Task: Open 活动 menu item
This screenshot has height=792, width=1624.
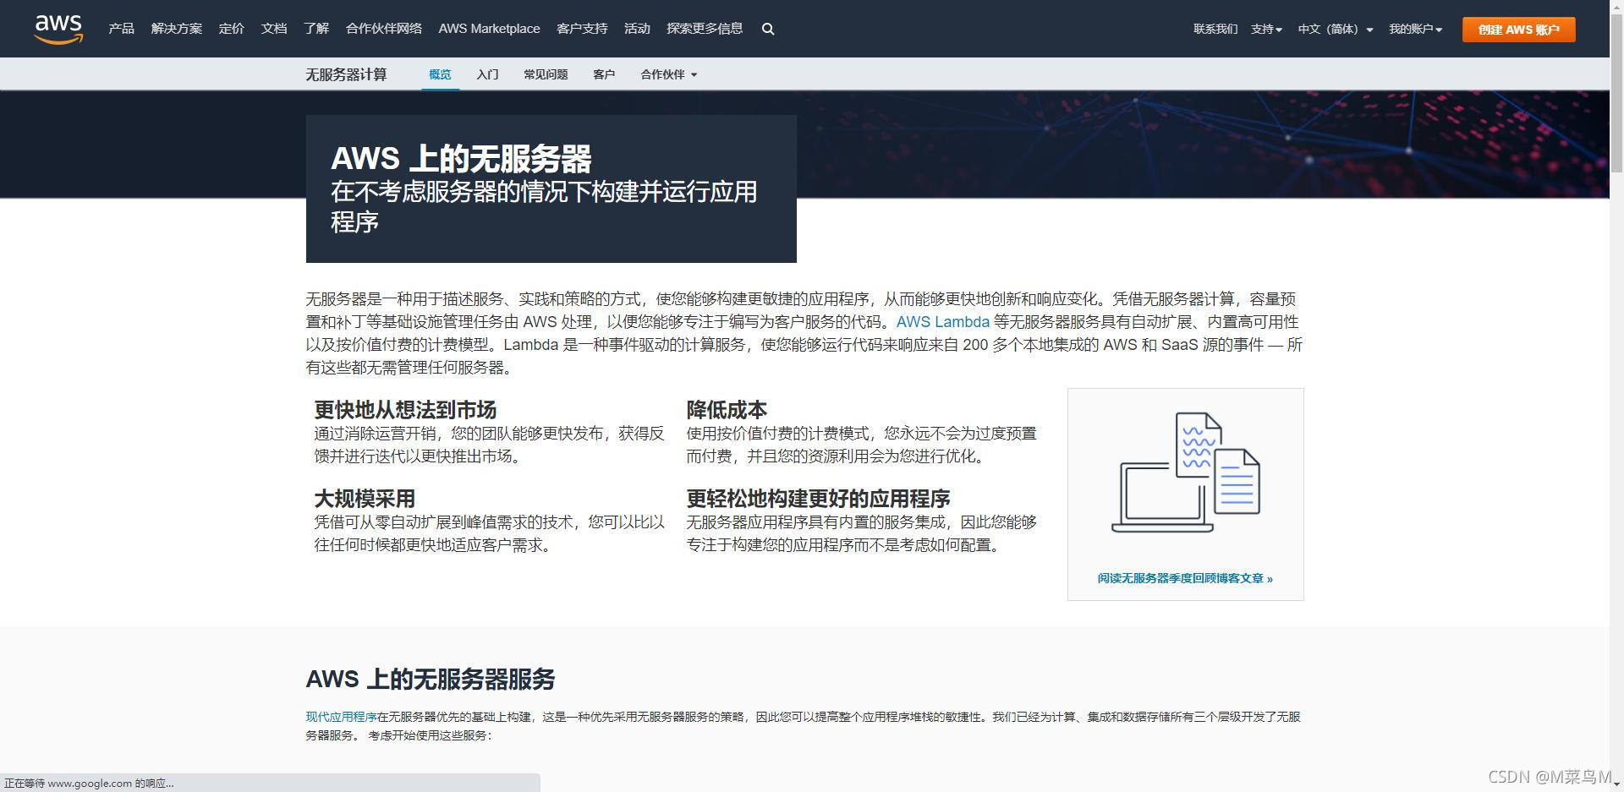Action: point(637,29)
